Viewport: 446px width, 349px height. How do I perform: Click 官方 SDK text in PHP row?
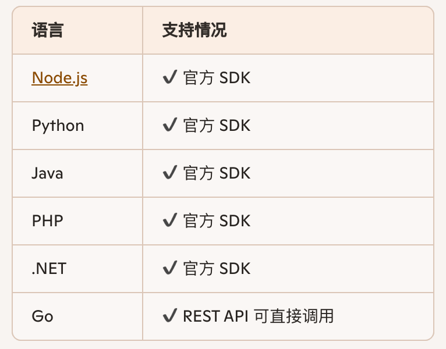click(217, 221)
